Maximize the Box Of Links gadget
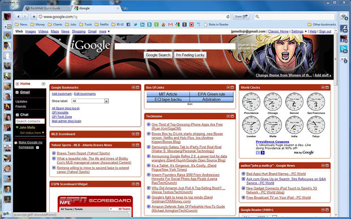Image resolution: width=351 pixels, height=219 pixels. (232, 87)
